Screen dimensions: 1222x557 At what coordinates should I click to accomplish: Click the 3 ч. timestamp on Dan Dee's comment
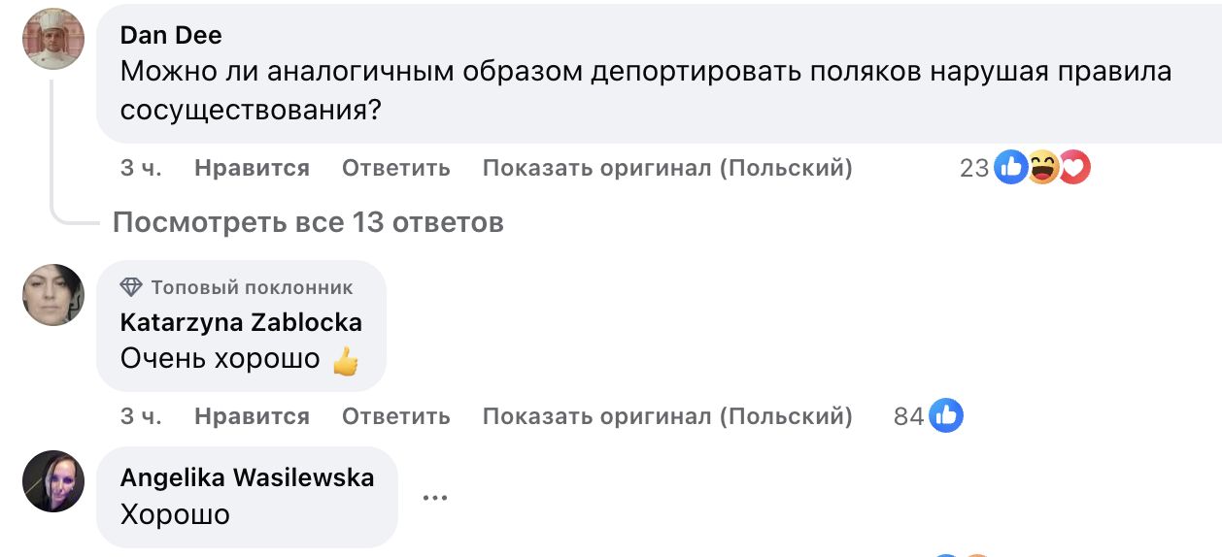pos(141,168)
